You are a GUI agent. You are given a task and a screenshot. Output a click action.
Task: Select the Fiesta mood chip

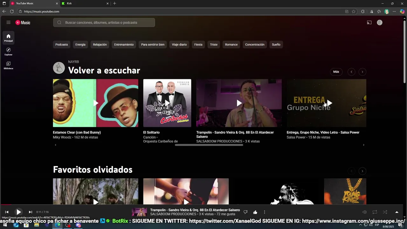198,45
